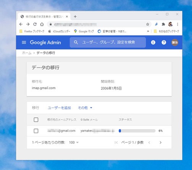Screen dimensions: 192x170
Task: Go forward with the browser forward arrow
Action: (x=28, y=24)
